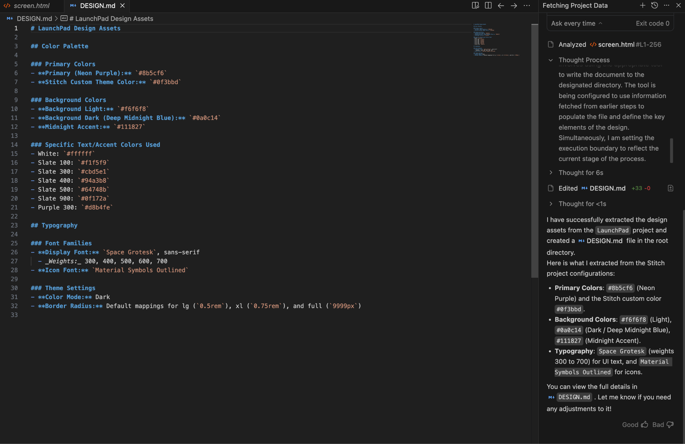
Task: Open the Edited DESIGN.md file link
Action: click(x=607, y=188)
